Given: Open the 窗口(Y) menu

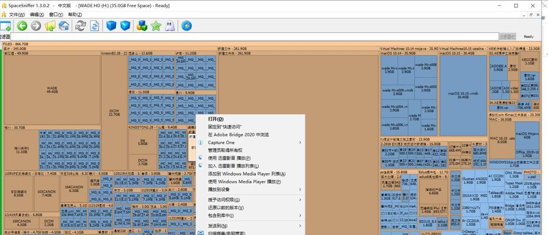Looking at the screenshot, I should [56, 14].
